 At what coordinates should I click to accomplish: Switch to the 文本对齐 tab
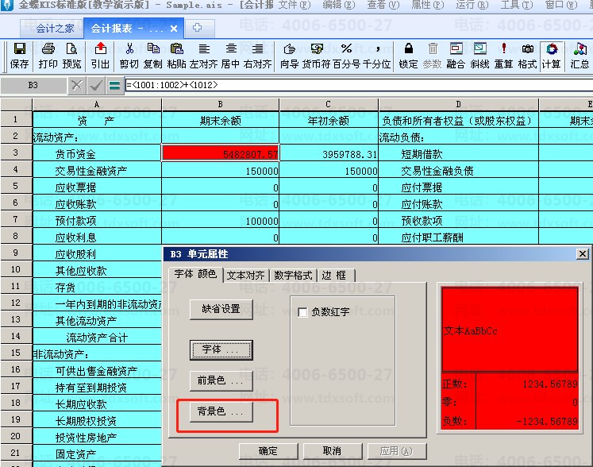pos(245,276)
